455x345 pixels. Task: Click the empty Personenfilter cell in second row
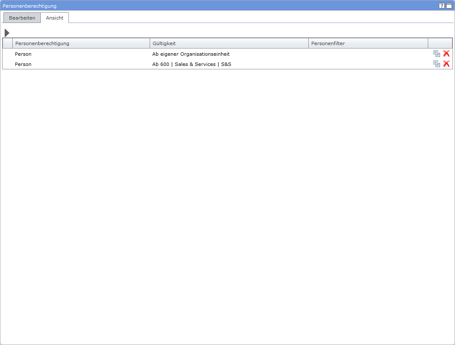coord(368,64)
